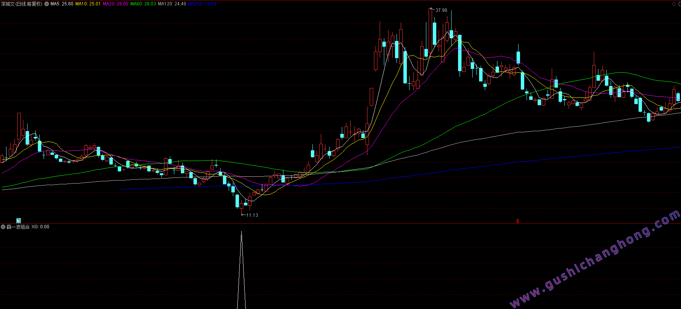Click the XG: 0.00 value
Image resolution: width=681 pixels, height=309 pixels.
click(40, 227)
